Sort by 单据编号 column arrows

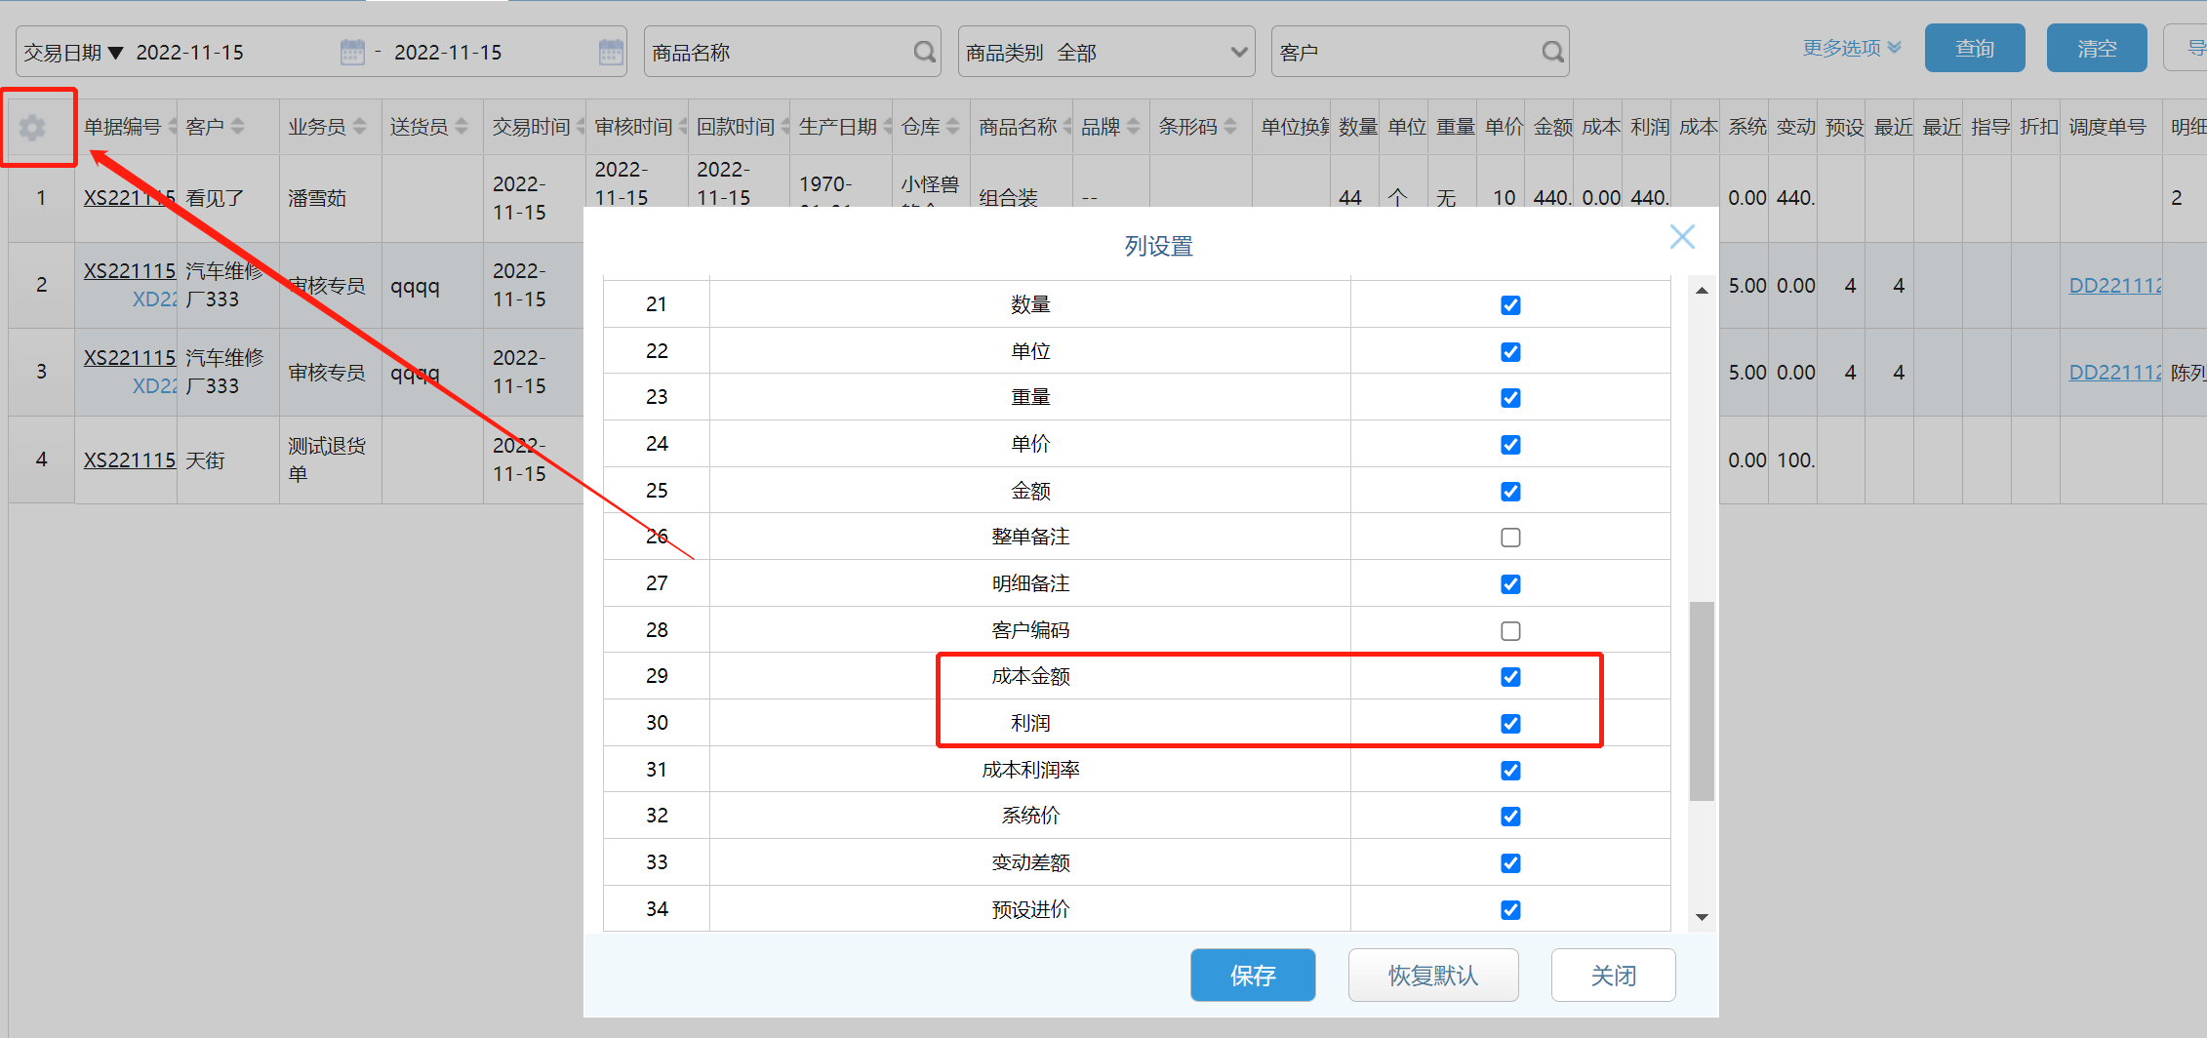(173, 127)
